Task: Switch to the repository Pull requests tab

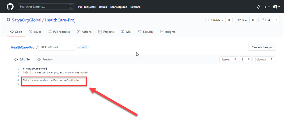Action: [x=59, y=32]
